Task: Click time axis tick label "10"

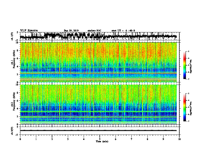Action: click(x=179, y=139)
